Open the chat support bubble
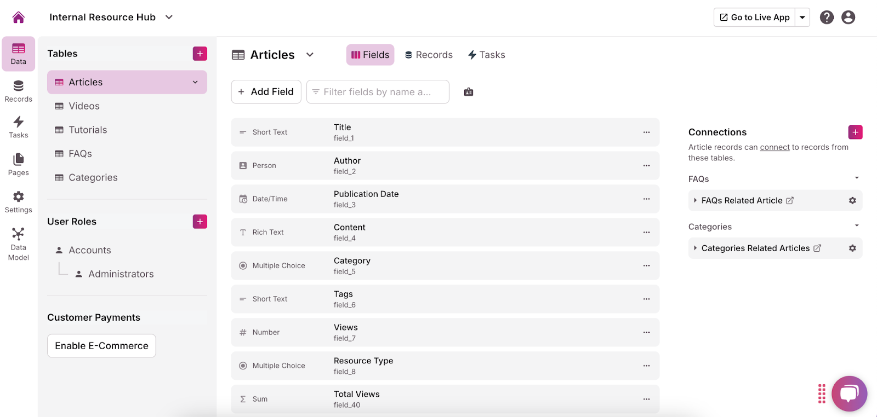 coord(849,393)
